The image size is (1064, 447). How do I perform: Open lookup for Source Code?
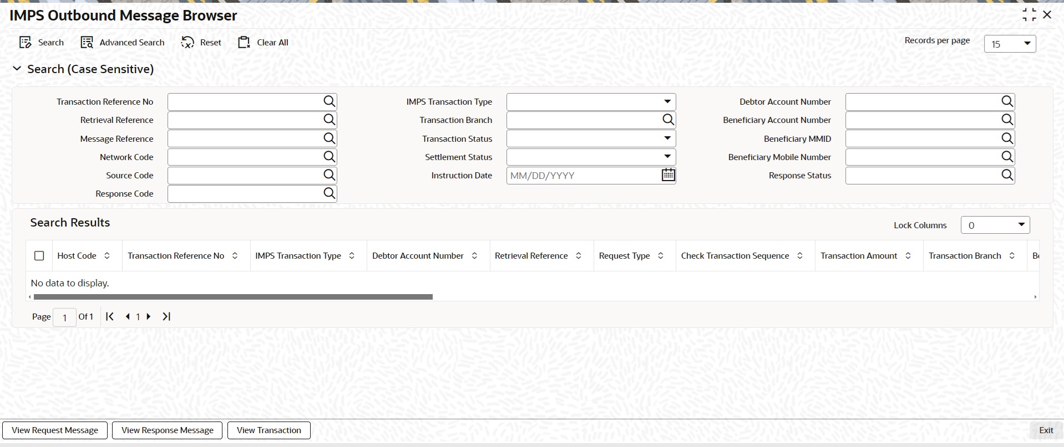(330, 175)
